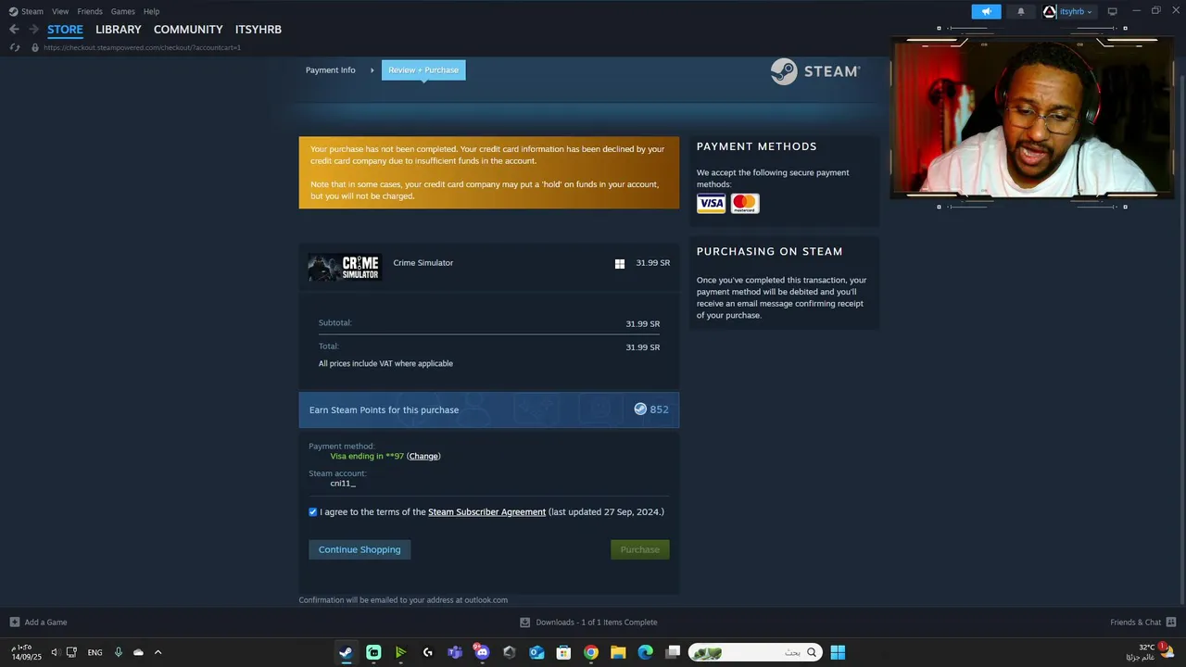
Task: Open Friends & Chat
Action: click(1143, 623)
